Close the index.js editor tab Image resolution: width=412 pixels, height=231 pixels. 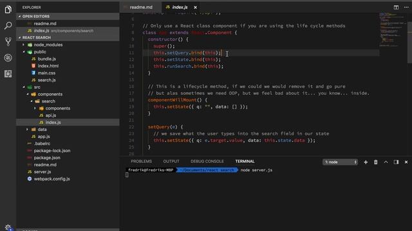[x=195, y=7]
